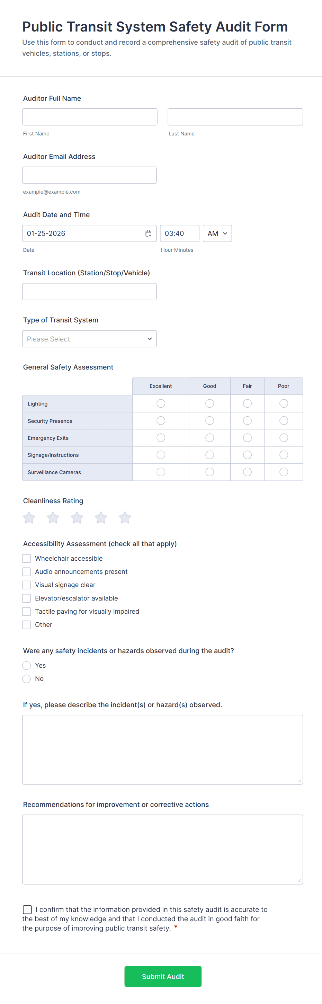
Task: Select Yes for safety incidents observed
Action: point(27,665)
